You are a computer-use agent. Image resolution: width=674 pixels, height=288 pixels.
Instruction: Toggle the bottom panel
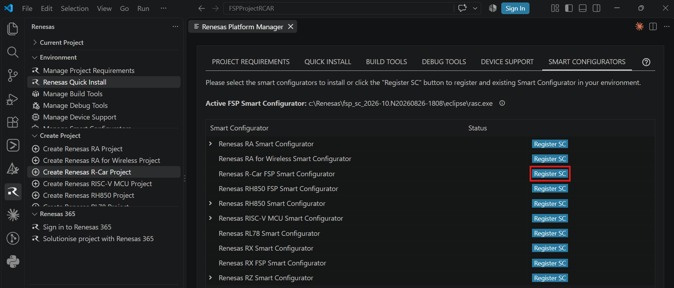click(583, 8)
